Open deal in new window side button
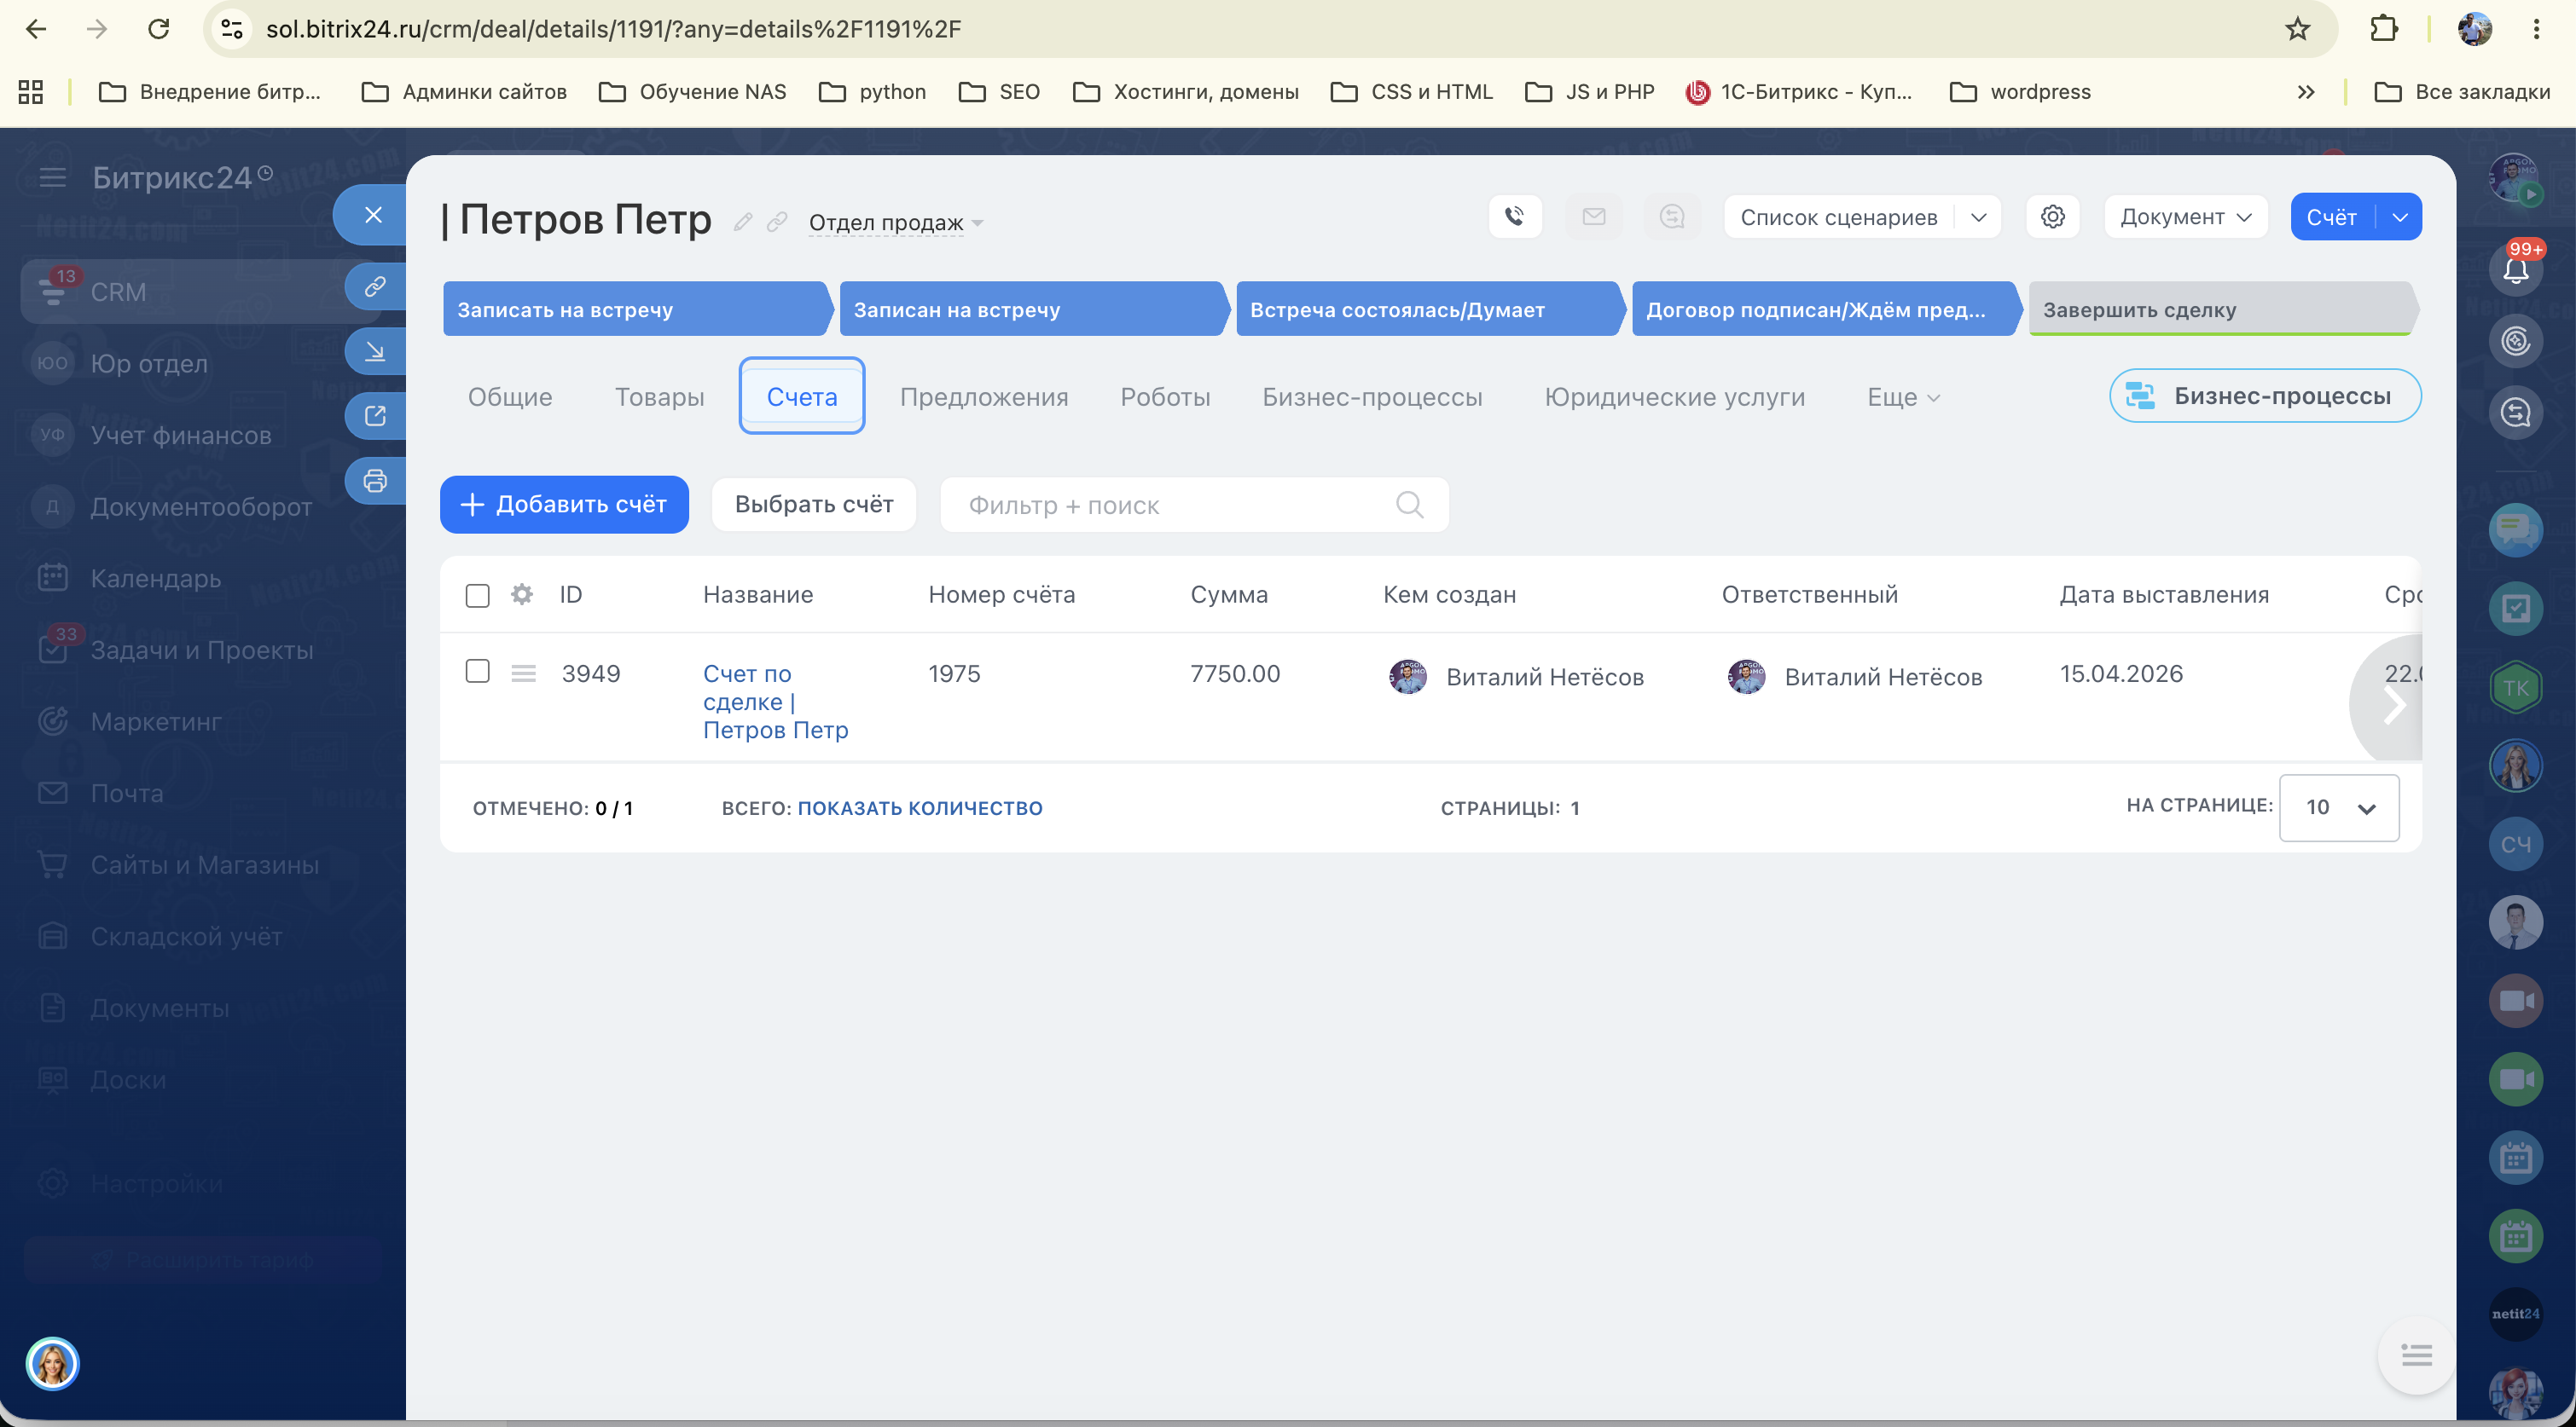Screen dimensions: 2576x1427 coord(375,416)
